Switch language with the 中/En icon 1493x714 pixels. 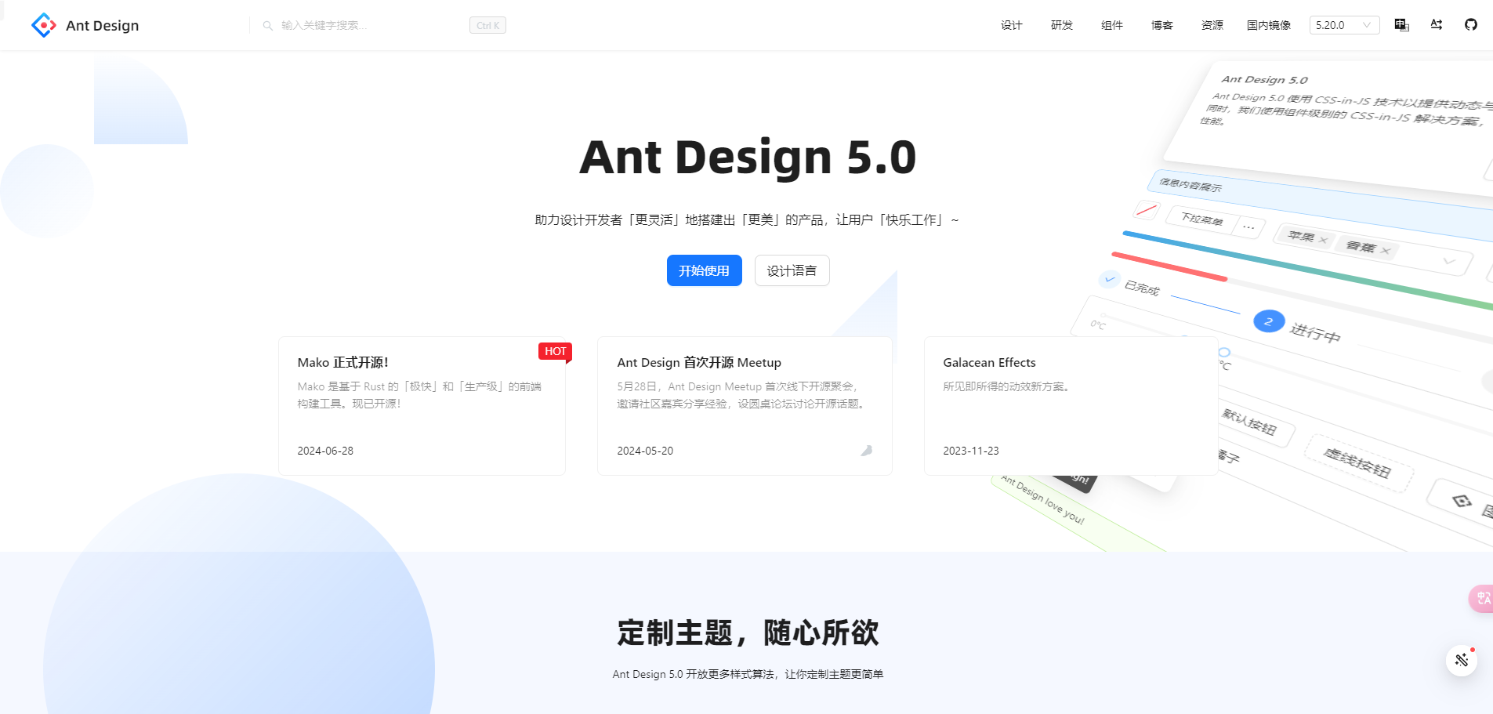[x=1402, y=25]
